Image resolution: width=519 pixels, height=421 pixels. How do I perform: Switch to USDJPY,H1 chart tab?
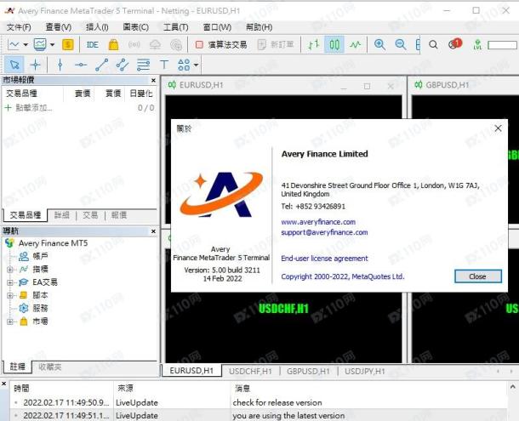tap(365, 372)
